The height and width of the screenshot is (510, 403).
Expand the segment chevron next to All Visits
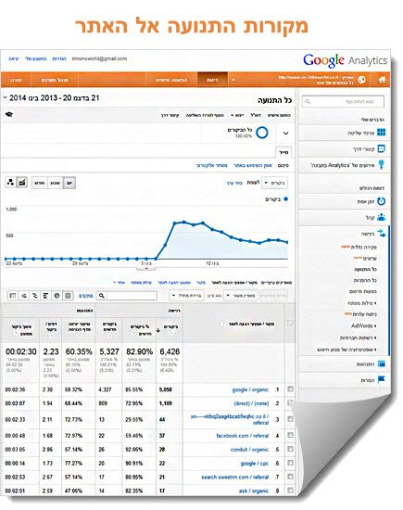tap(285, 133)
